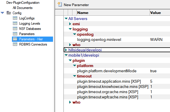Select the logging category label
The width and height of the screenshot is (170, 112).
[80, 29]
